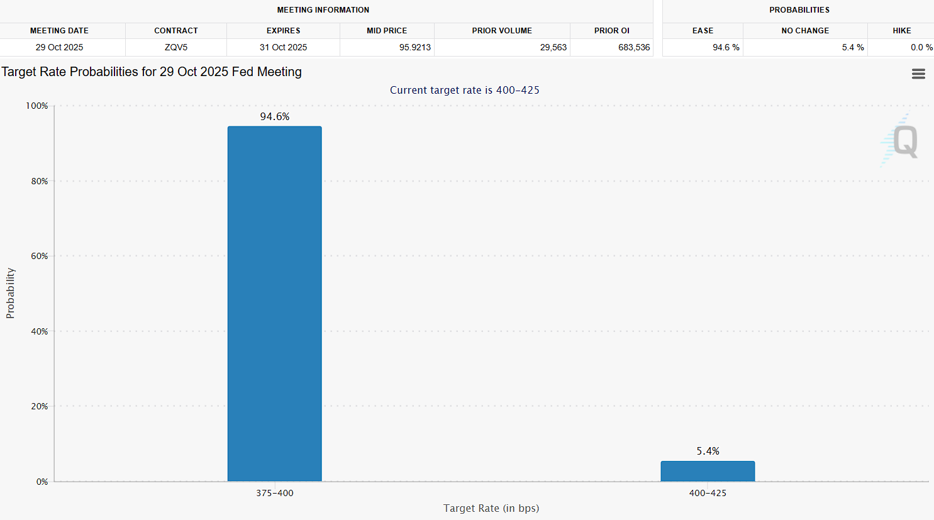The width and height of the screenshot is (934, 520).
Task: Click the Target Rate Probabilities chart title
Action: click(152, 72)
